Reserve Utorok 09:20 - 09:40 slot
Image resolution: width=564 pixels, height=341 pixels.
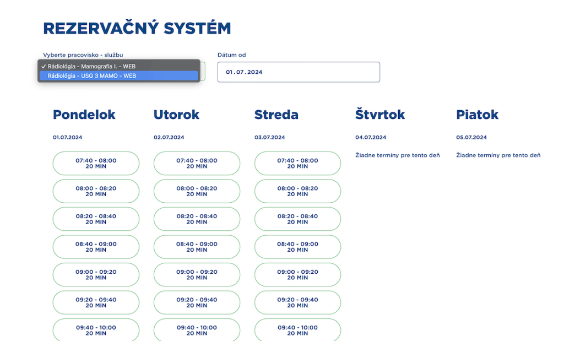coord(197,302)
